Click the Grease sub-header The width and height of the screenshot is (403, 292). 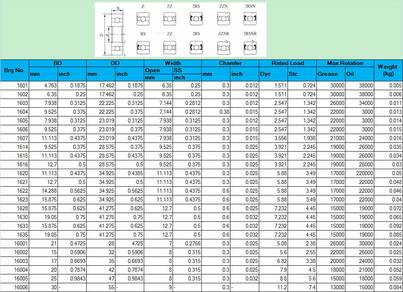330,74
